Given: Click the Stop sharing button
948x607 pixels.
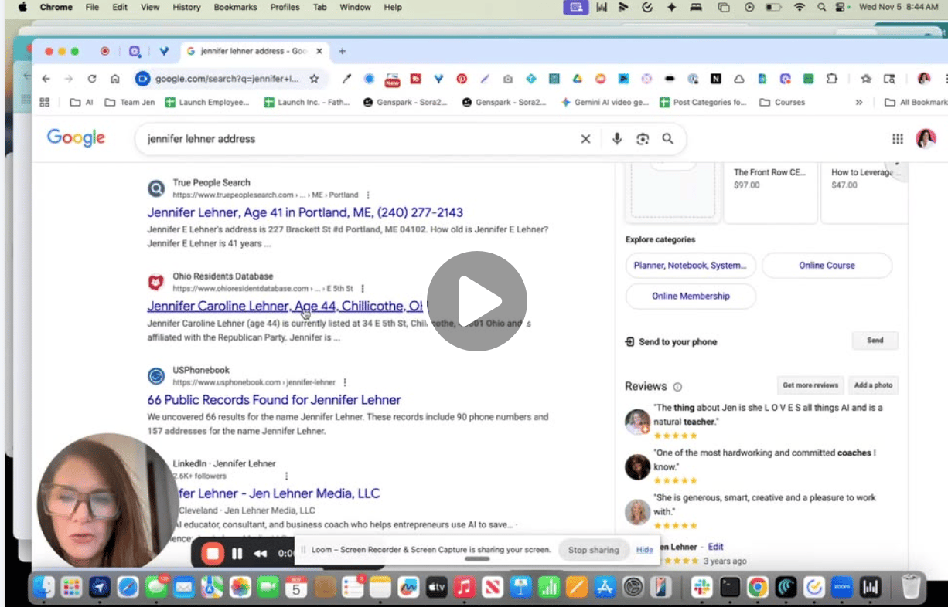Looking at the screenshot, I should point(593,550).
